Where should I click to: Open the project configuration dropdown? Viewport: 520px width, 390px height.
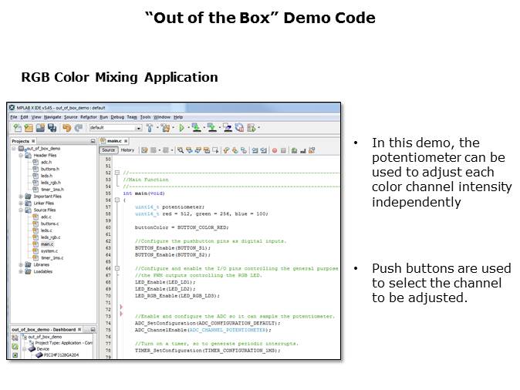138,128
